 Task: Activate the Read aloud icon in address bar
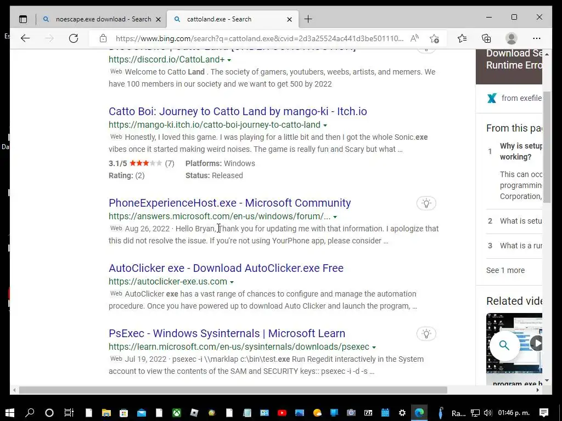(x=415, y=38)
